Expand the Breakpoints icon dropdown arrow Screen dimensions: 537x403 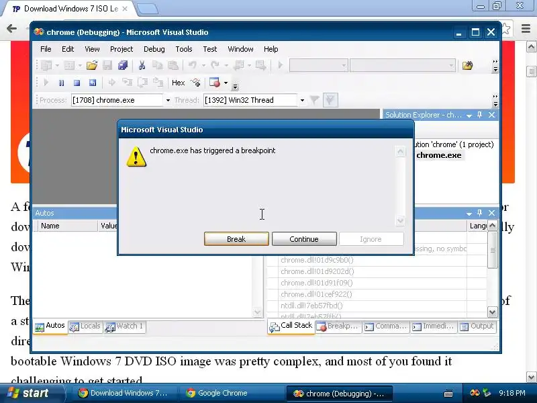coord(226,83)
